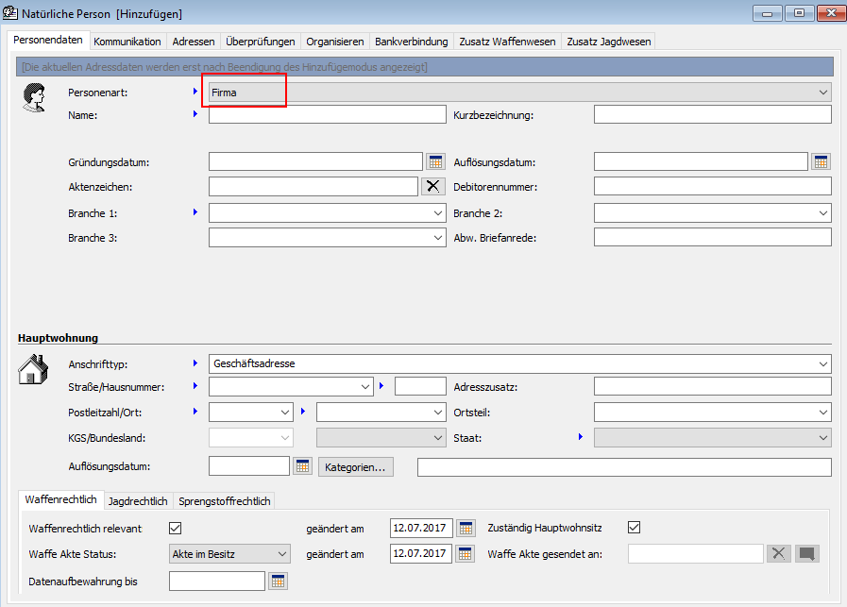Open calendar next to Waffe Akte Status date
Screen dimensions: 847x607
(466, 554)
